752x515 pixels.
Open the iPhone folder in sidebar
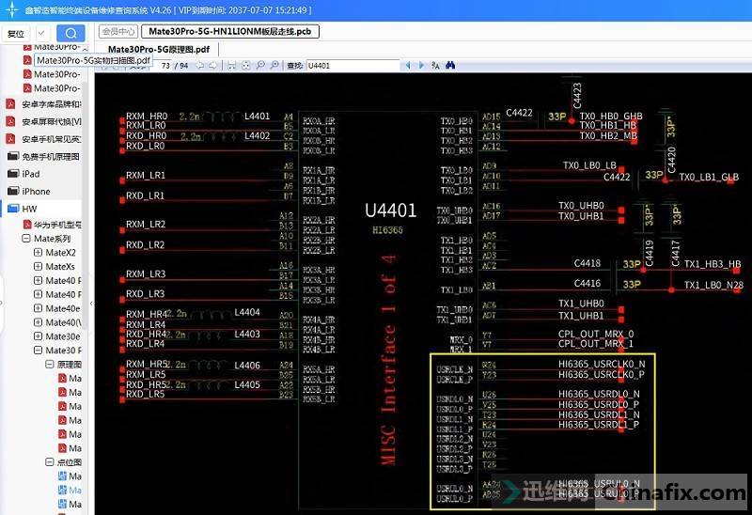click(36, 191)
